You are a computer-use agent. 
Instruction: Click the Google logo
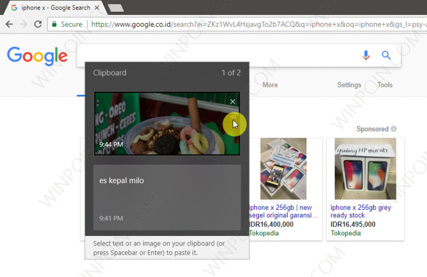pos(37,56)
